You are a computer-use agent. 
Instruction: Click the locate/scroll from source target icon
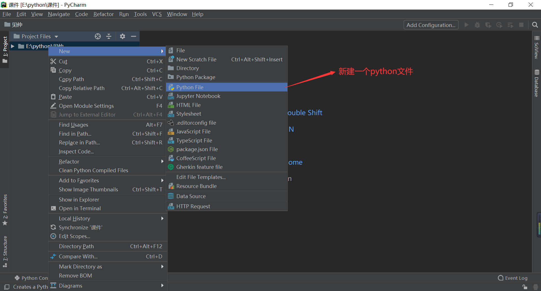(98, 36)
